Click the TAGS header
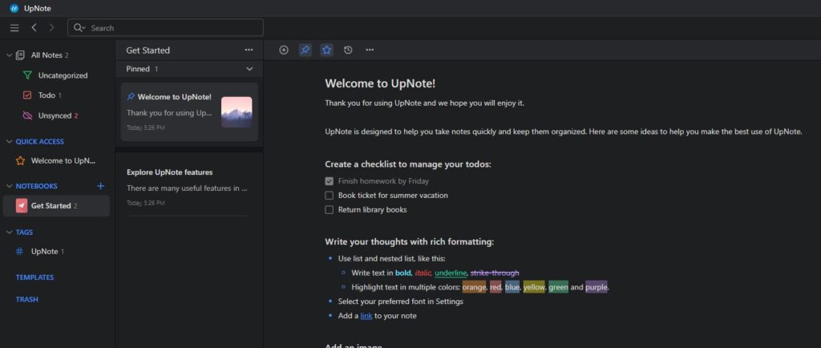The width and height of the screenshot is (821, 348). click(x=24, y=232)
